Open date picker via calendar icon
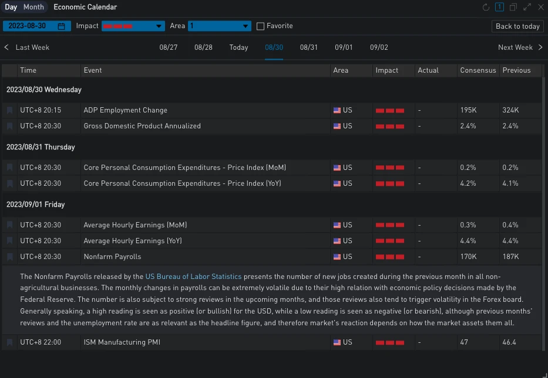This screenshot has height=378, width=548. coord(62,26)
